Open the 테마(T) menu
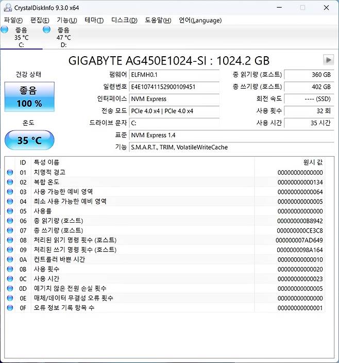This screenshot has width=339, height=363. click(93, 20)
